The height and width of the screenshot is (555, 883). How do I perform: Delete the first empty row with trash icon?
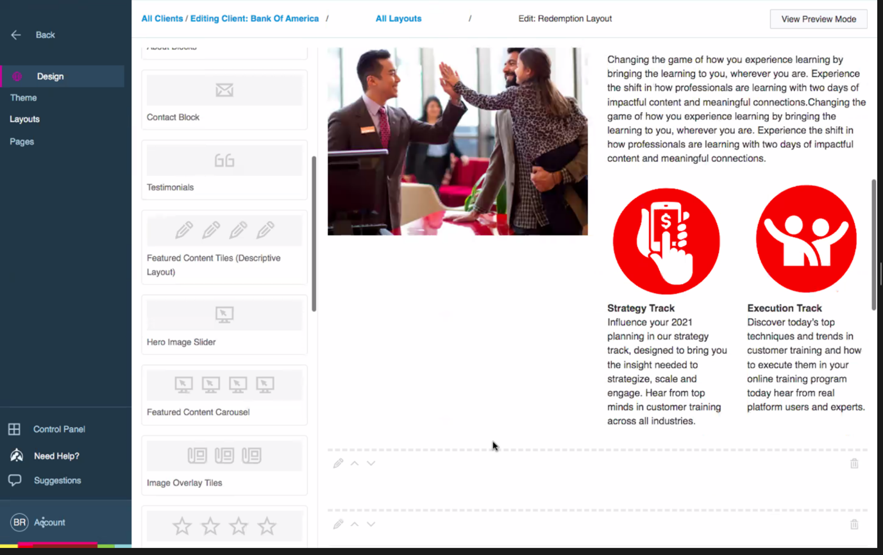[x=854, y=463]
